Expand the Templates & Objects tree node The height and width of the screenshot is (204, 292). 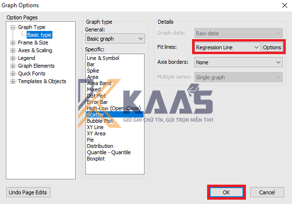click(x=13, y=81)
